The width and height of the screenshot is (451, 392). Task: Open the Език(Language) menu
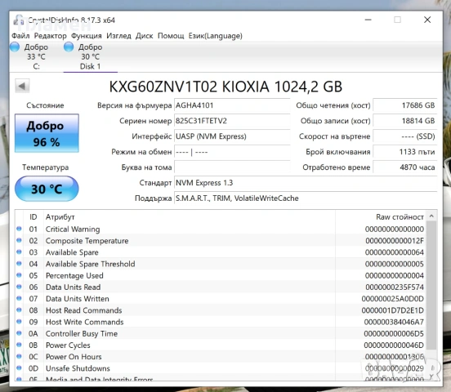(x=216, y=36)
